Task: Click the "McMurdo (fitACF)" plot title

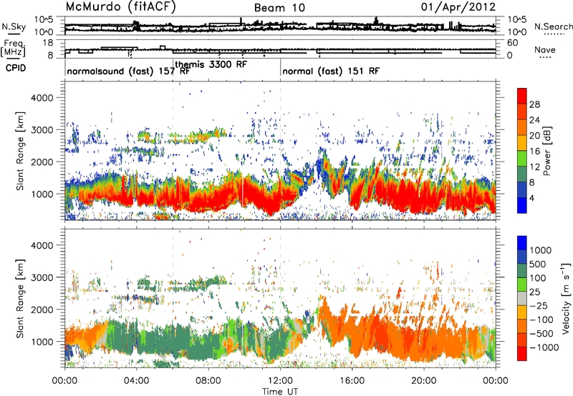Action: 120,6
